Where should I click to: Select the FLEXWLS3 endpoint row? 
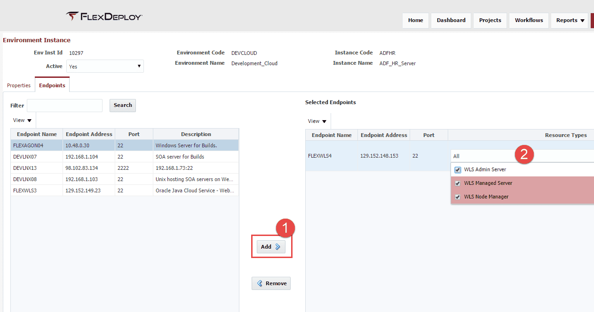tap(125, 190)
